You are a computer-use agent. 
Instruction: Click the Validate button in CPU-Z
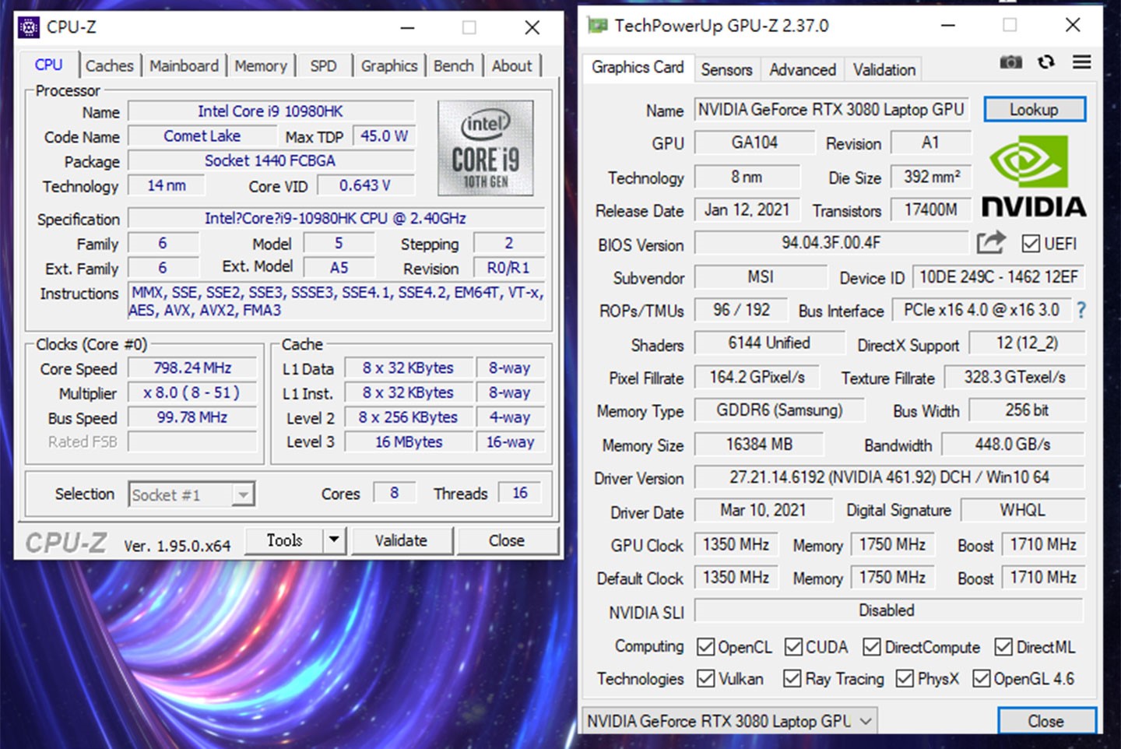point(401,540)
